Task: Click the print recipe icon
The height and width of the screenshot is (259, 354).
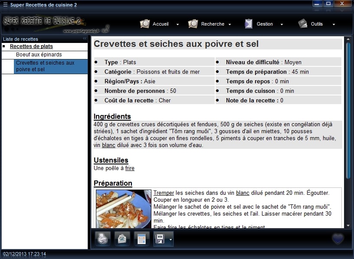Action: click(102, 239)
